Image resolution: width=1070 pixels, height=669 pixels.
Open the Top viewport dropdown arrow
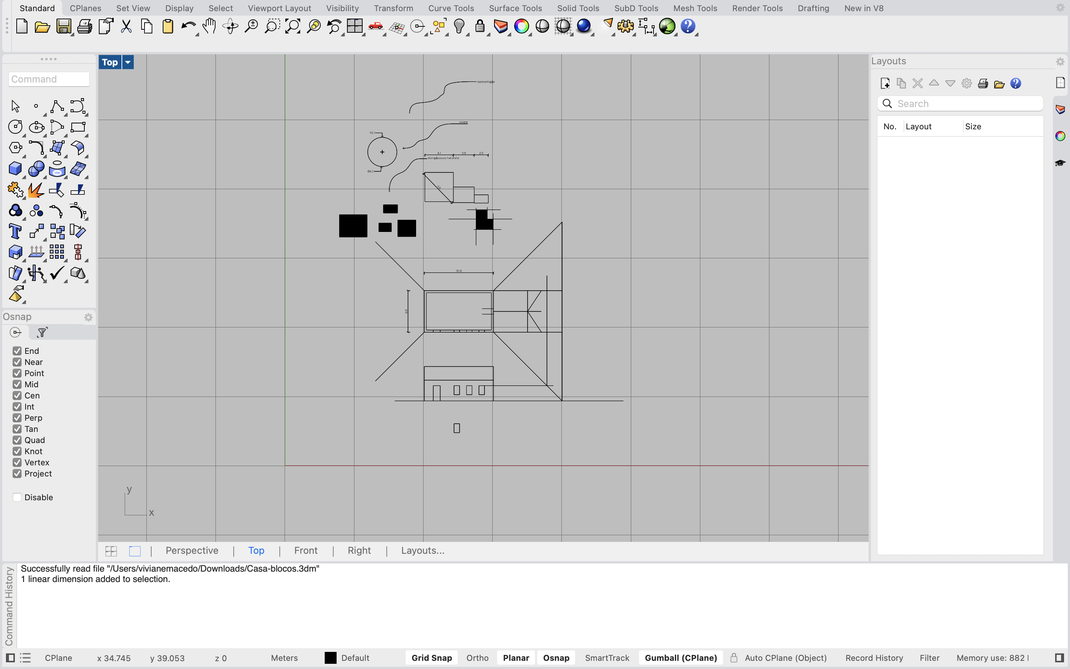128,62
